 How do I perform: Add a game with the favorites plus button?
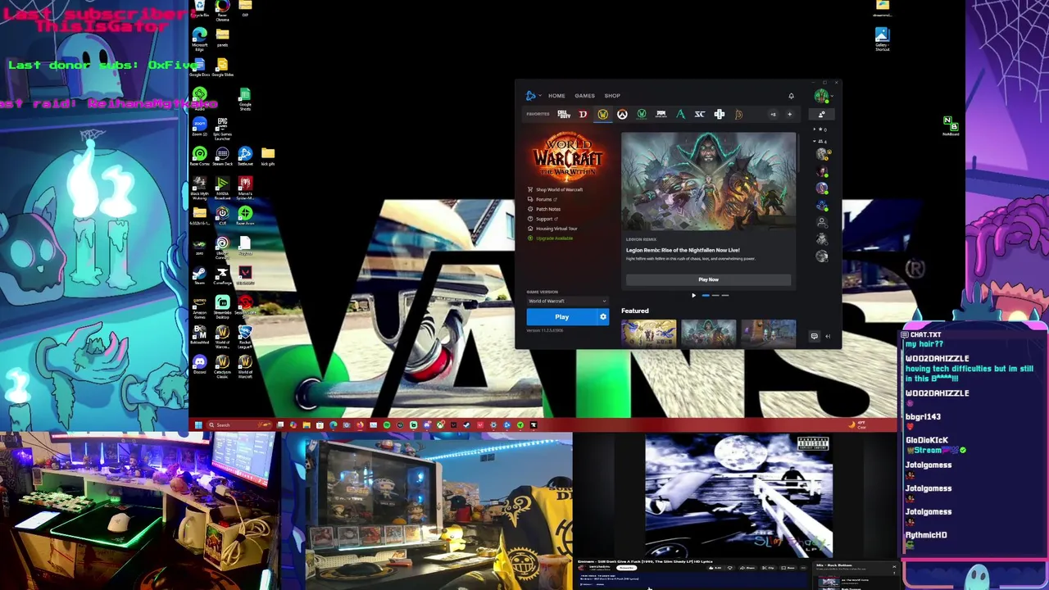coord(790,114)
